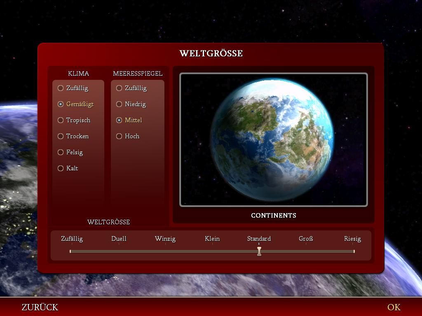
Task: Set world size to Duell
Action: [x=119, y=239]
